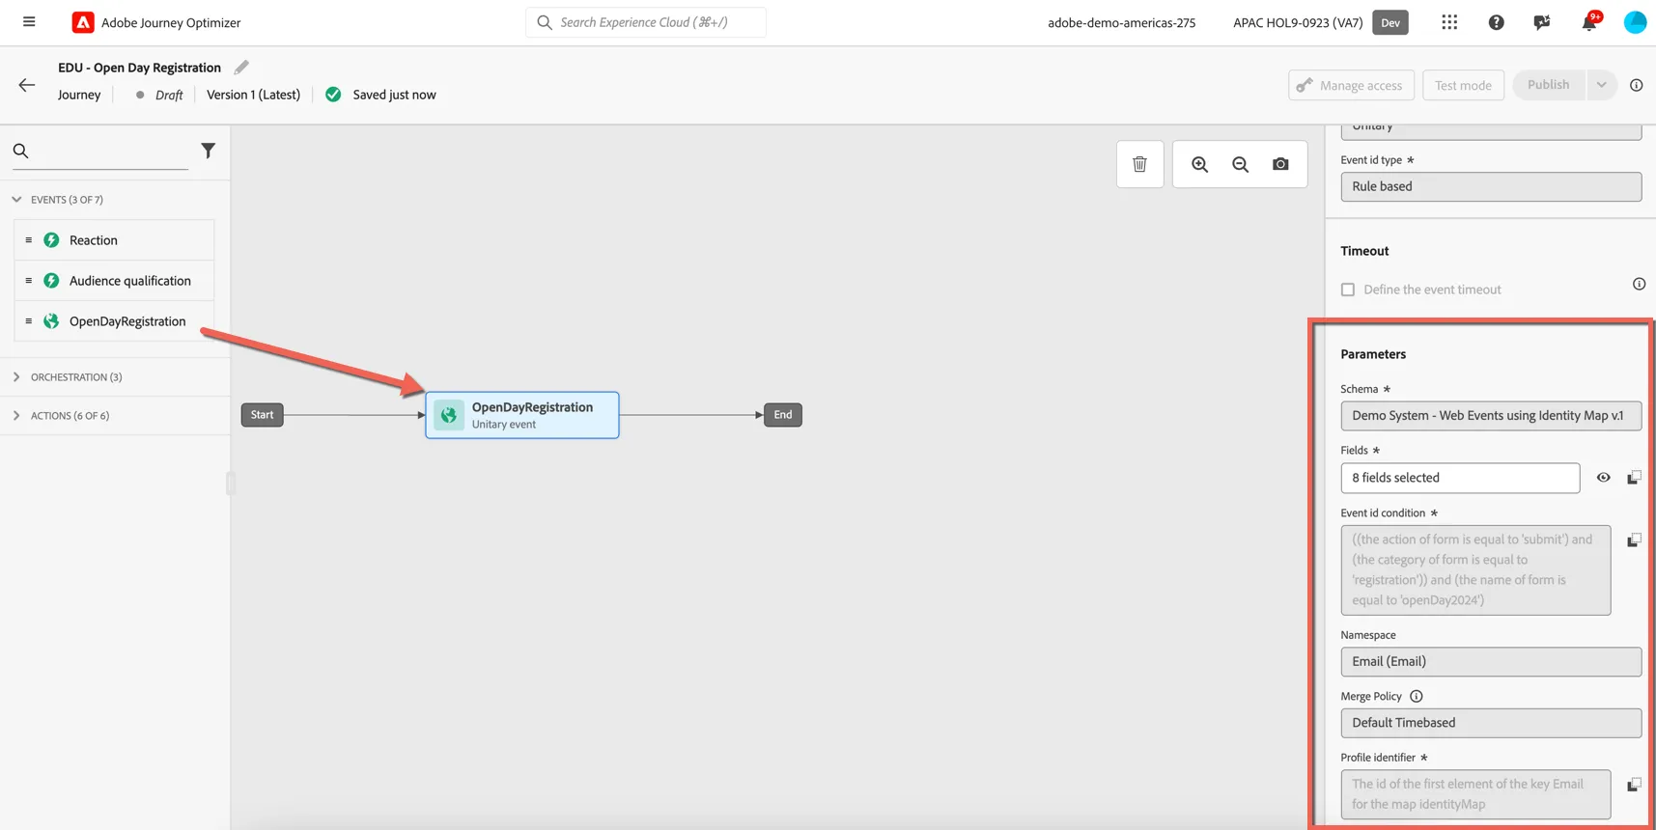Select the OpenDayRegistration node on canvas
The height and width of the screenshot is (830, 1656).
click(x=522, y=415)
